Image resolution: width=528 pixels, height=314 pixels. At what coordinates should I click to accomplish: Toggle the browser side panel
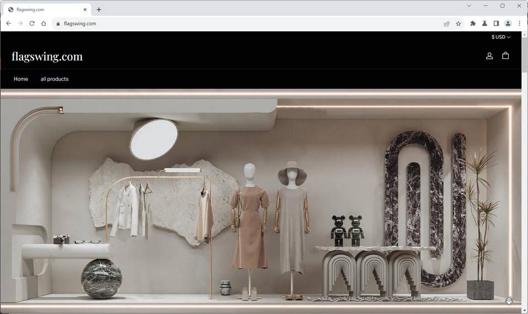tap(496, 24)
